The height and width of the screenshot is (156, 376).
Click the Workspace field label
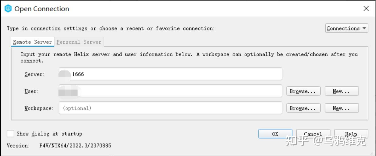[x=39, y=108]
